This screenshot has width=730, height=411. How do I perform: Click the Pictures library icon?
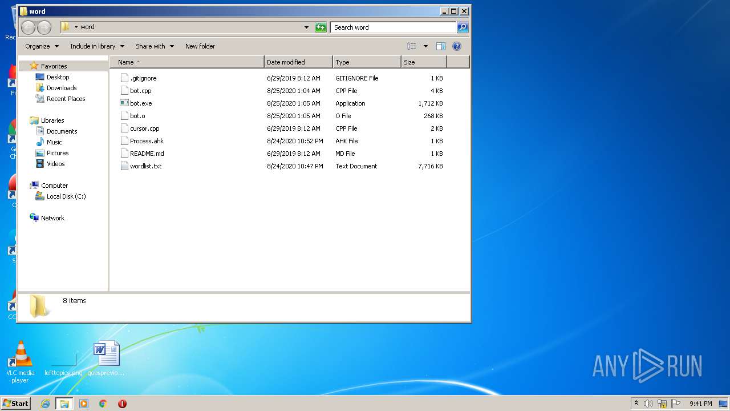(40, 153)
